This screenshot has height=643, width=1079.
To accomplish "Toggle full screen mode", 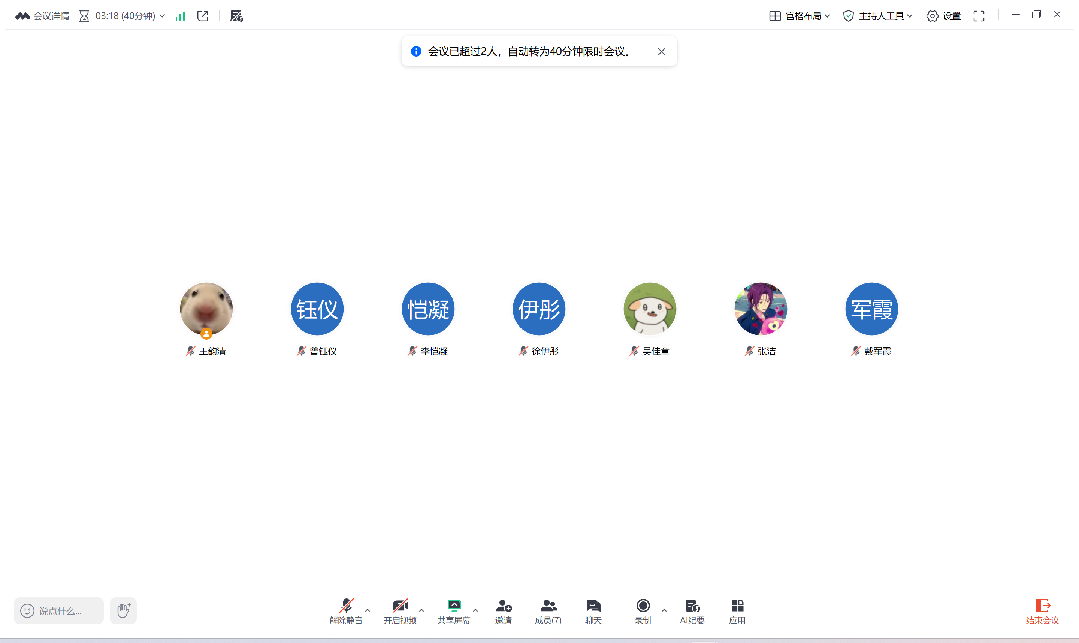I will (979, 16).
